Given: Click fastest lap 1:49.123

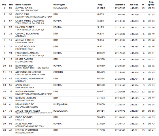Looking at the screenshot, I should (134, 98).
